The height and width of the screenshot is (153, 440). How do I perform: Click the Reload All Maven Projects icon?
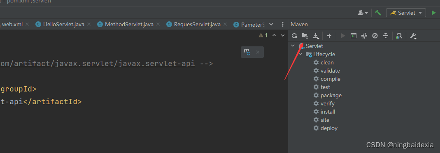coord(294,36)
